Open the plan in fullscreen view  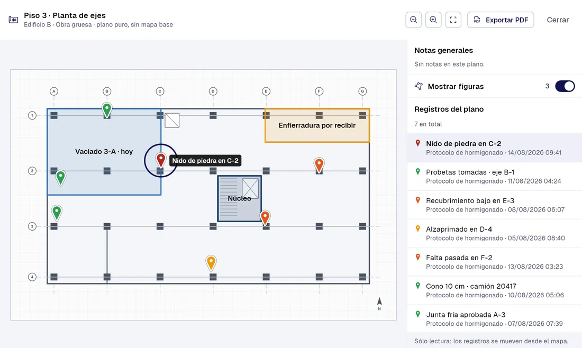[453, 20]
